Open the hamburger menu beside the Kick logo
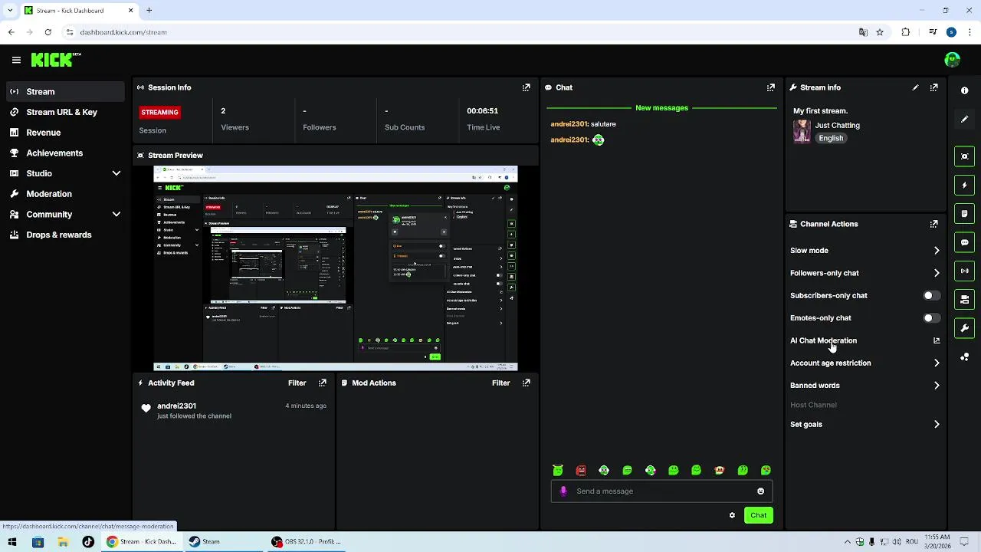 click(x=16, y=60)
